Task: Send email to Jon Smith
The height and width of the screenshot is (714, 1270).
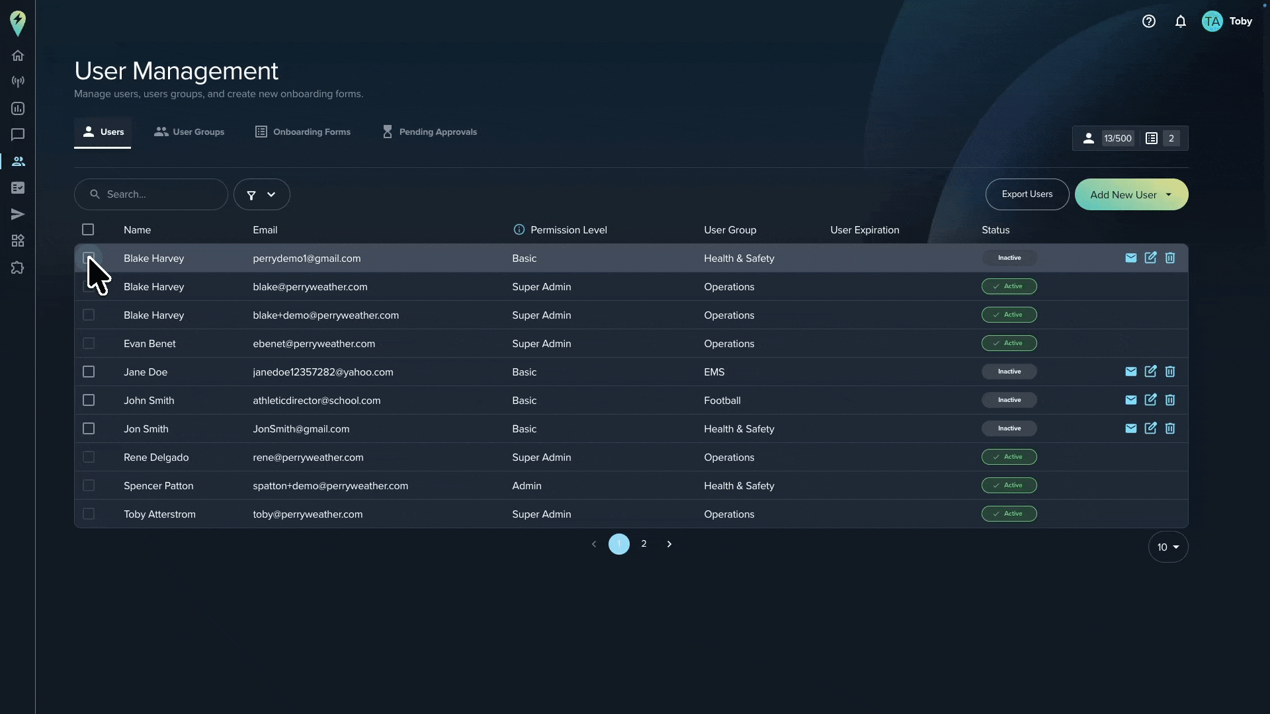Action: (1131, 428)
